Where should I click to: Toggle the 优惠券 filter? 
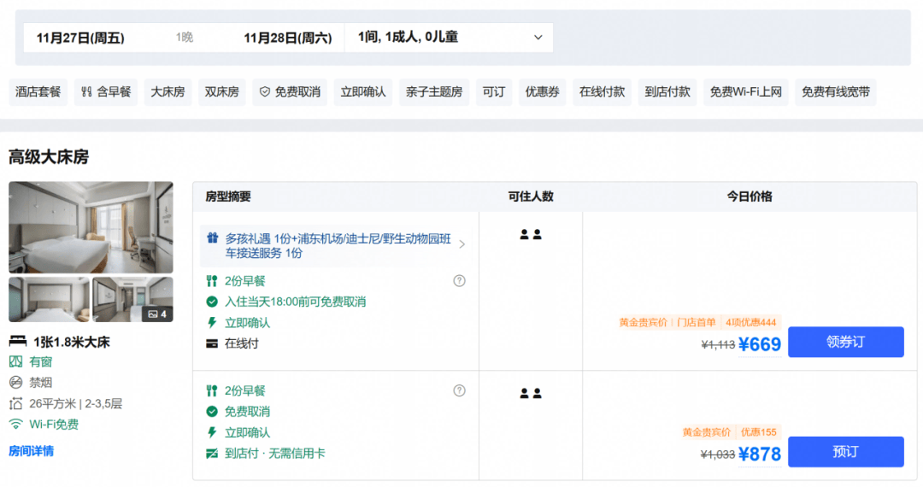coord(542,91)
